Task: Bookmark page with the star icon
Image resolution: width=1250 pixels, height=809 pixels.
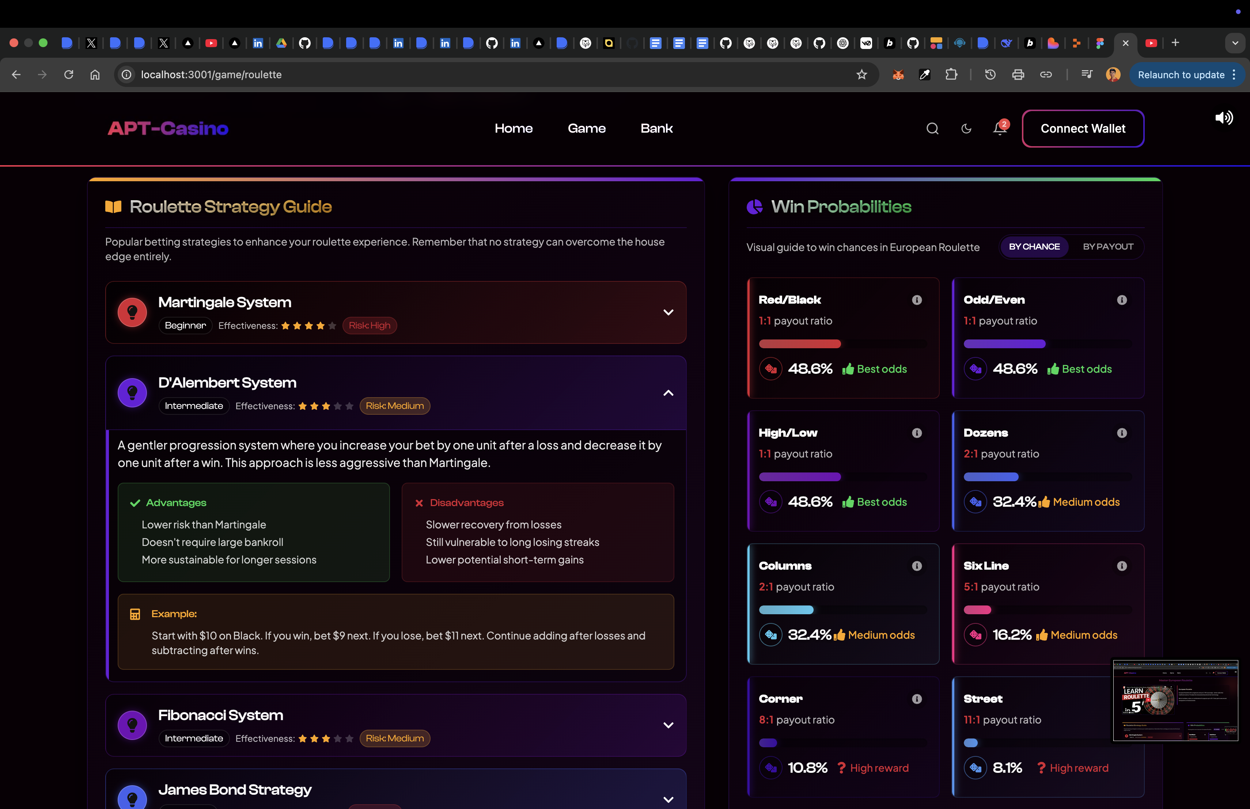Action: pyautogui.click(x=861, y=75)
